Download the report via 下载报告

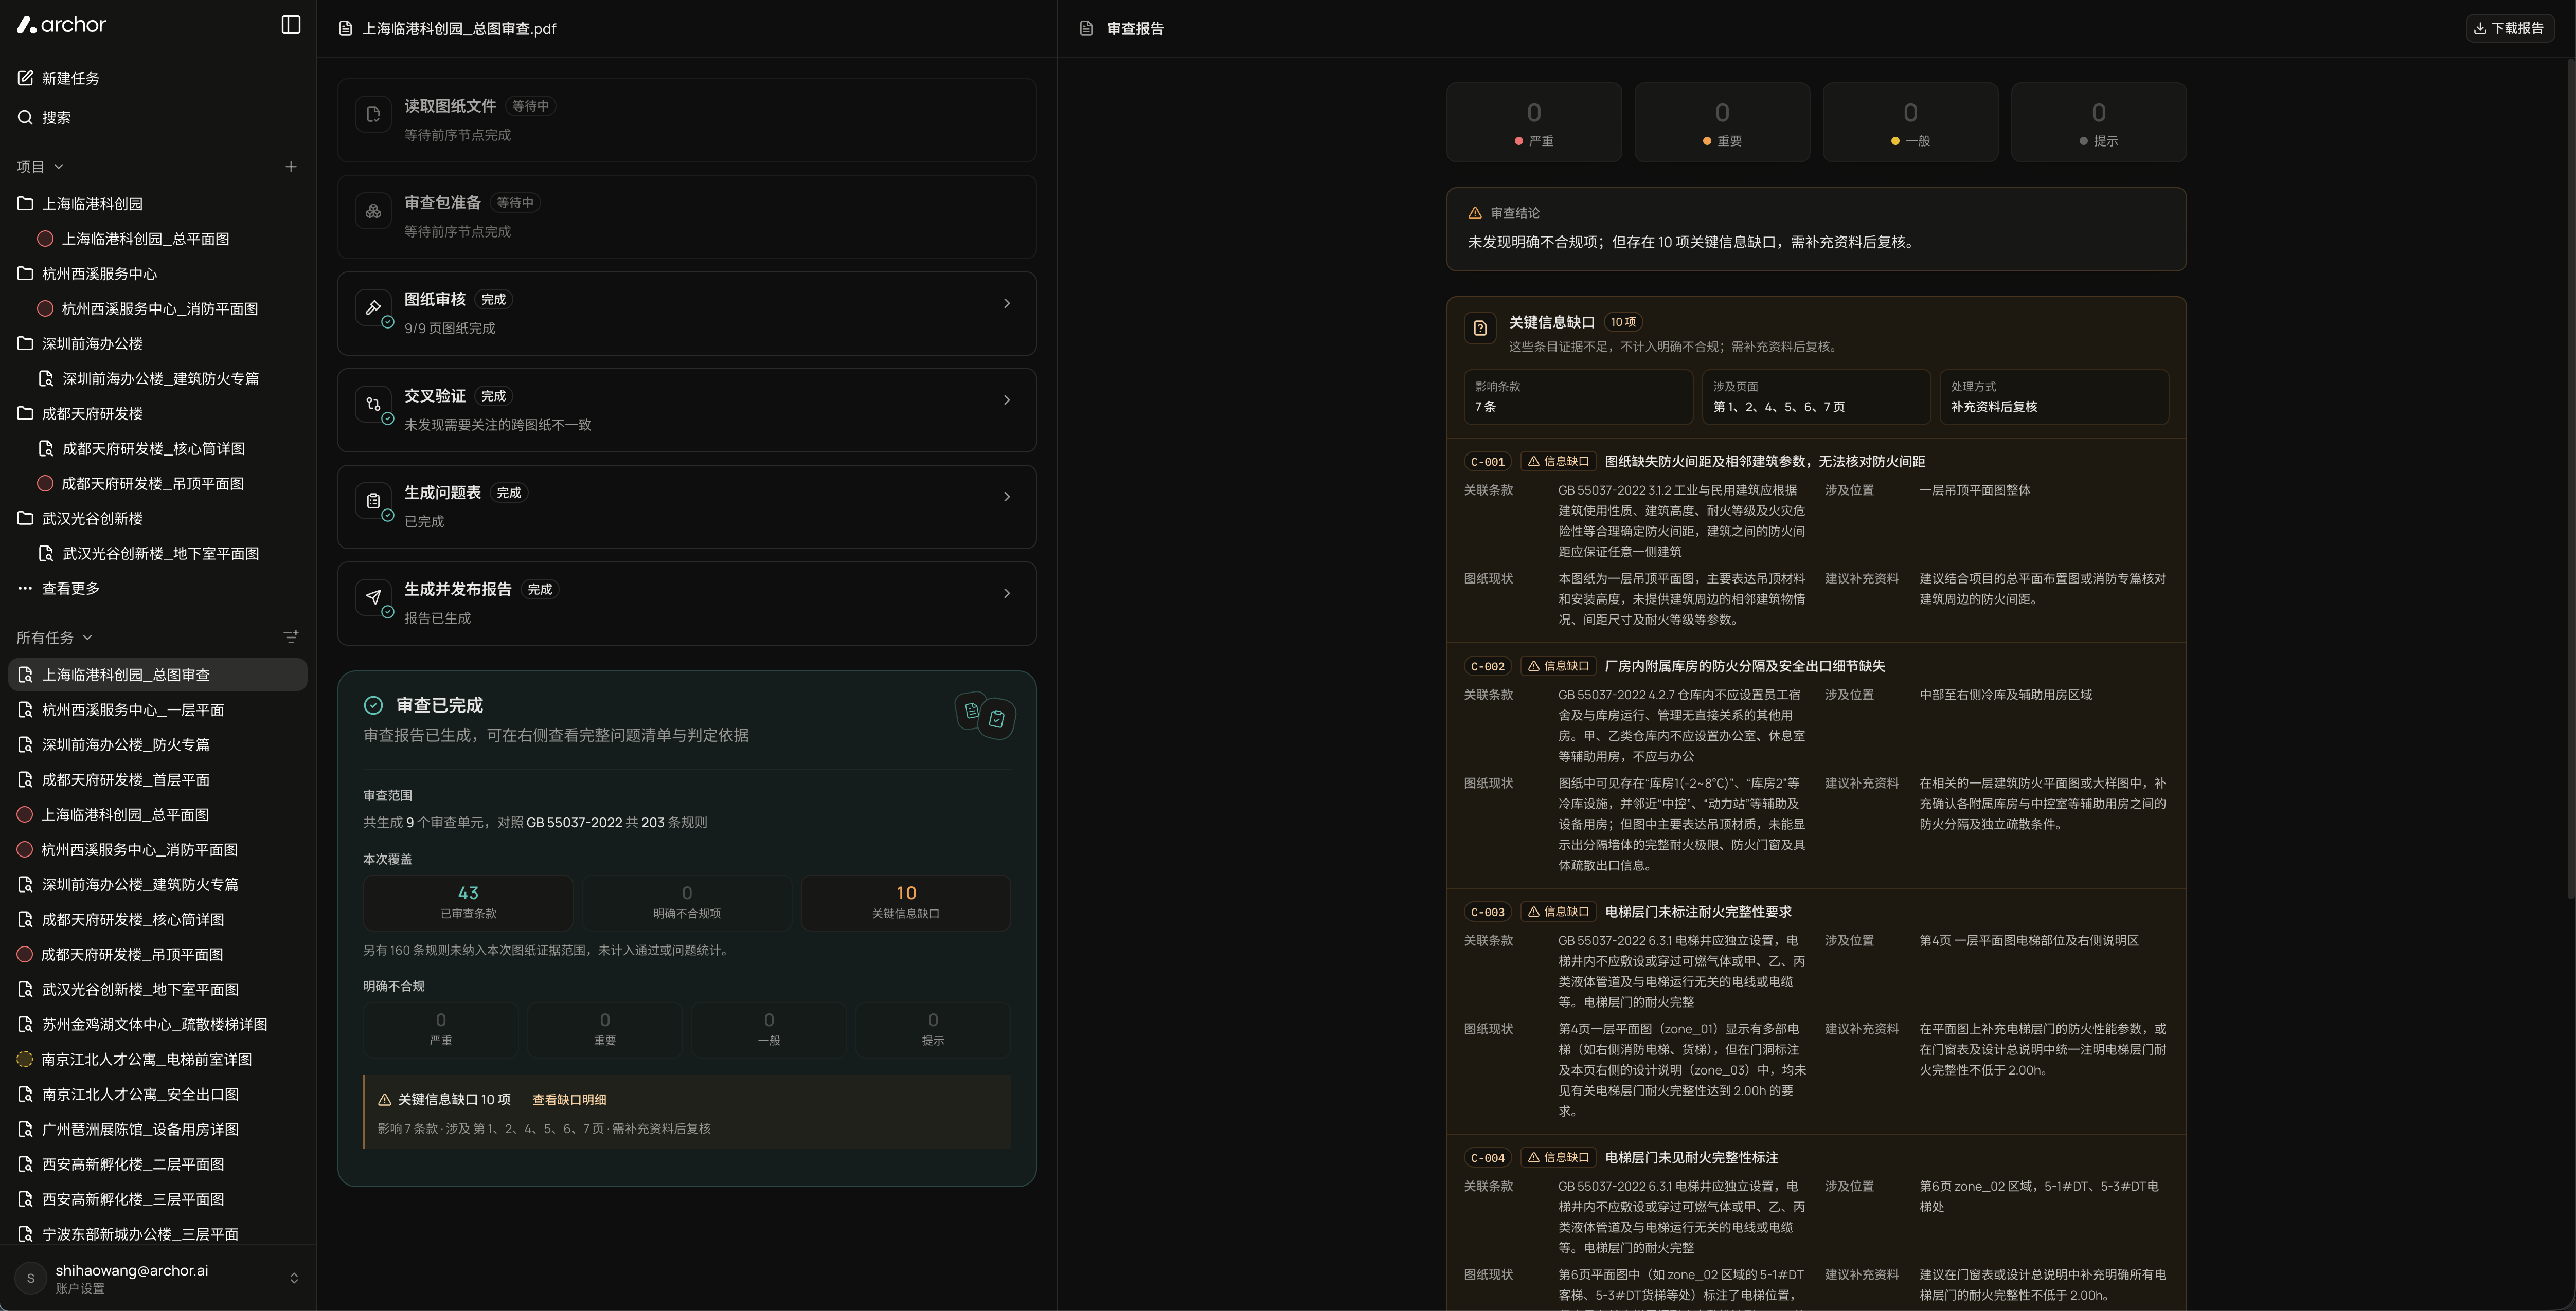[x=2509, y=28]
